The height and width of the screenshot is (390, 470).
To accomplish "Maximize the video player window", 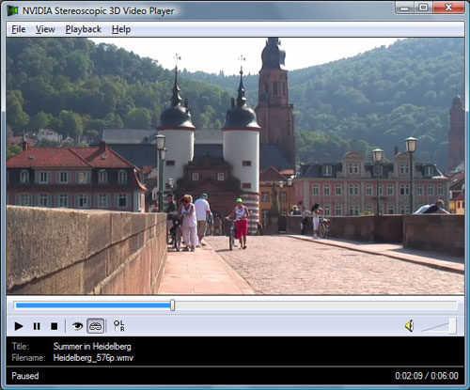I will 423,8.
